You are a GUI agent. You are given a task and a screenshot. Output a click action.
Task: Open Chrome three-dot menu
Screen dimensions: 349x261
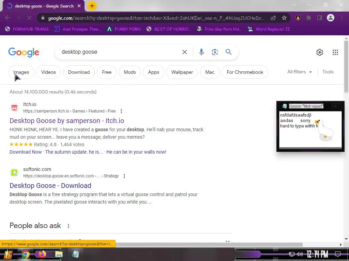pyautogui.click(x=342, y=18)
